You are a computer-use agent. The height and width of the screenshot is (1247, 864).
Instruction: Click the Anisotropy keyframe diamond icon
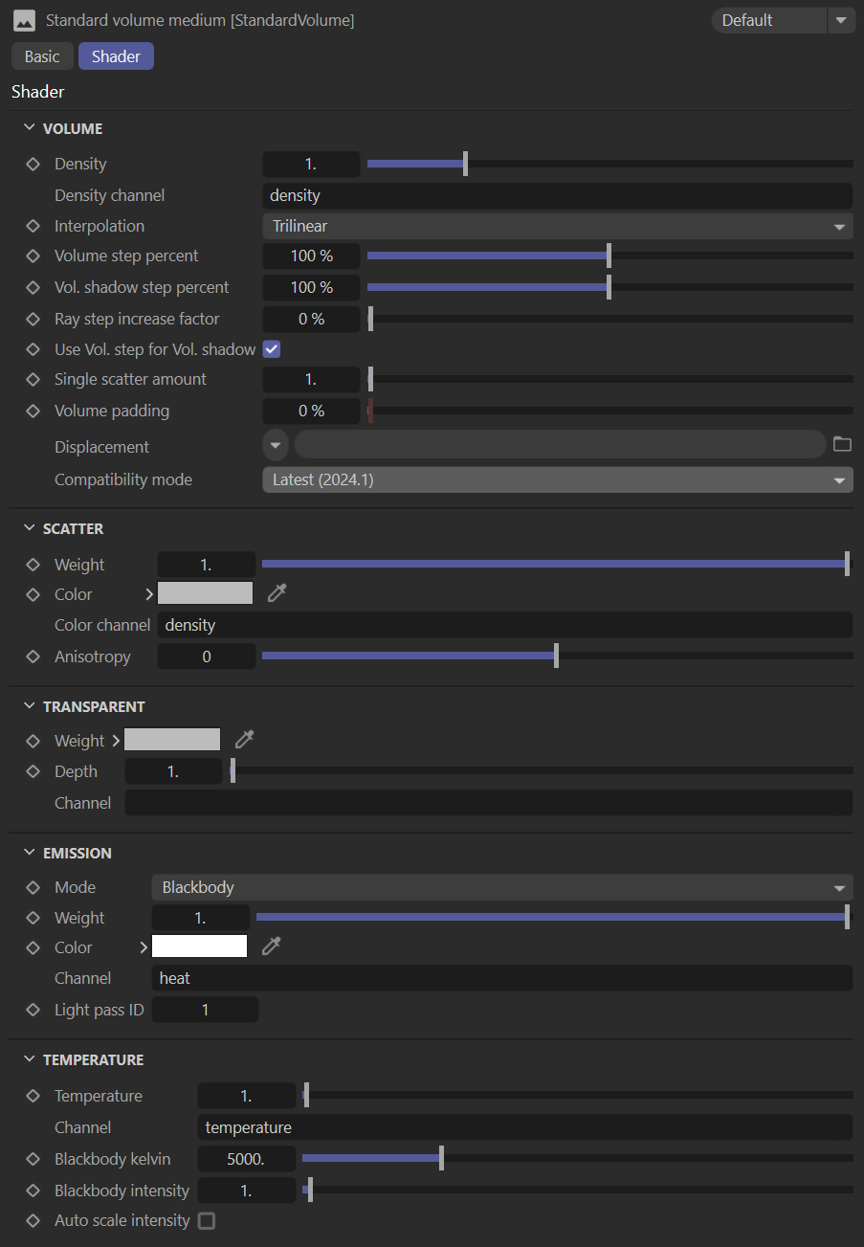click(33, 657)
